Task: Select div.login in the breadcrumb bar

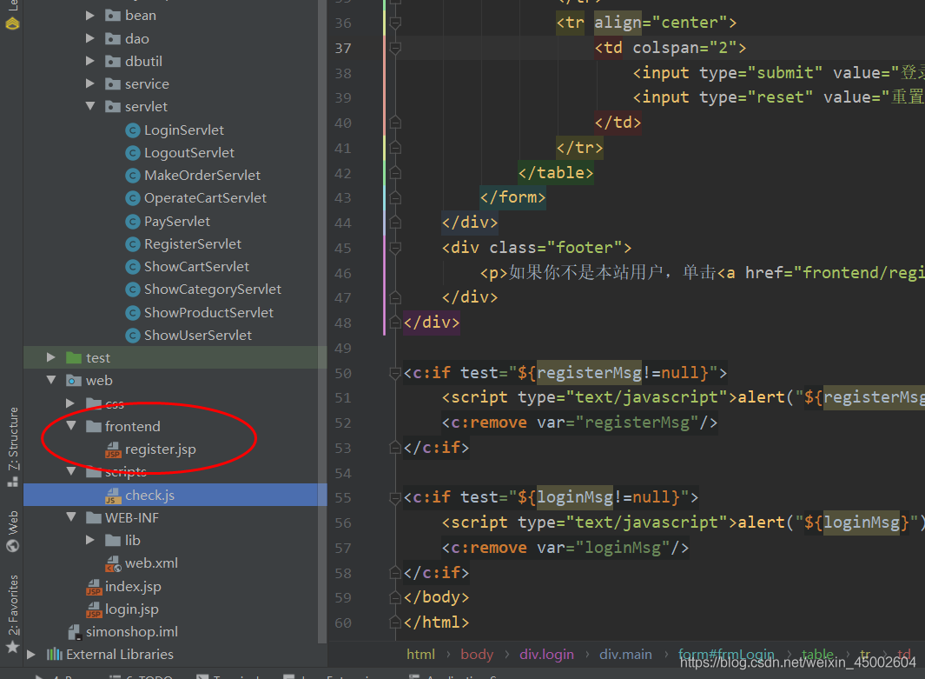Action: pos(546,654)
